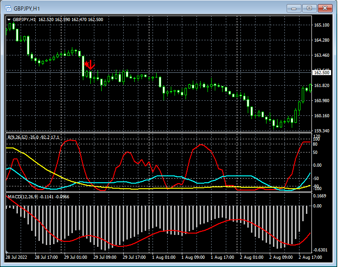
Task: Click the GBPJPY,H1 title bar text
Action: coord(26,8)
